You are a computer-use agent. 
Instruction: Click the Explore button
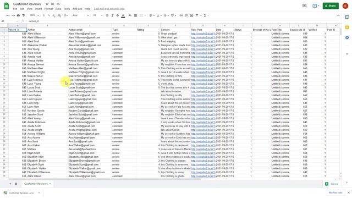(332, 184)
